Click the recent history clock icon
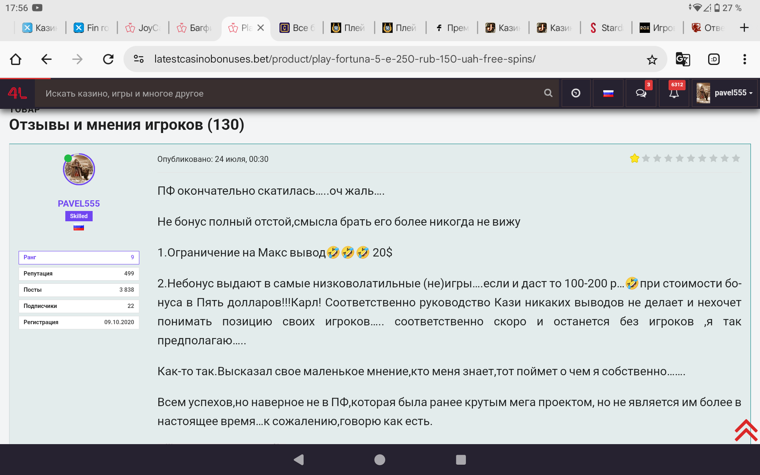Image resolution: width=760 pixels, height=475 pixels. point(576,93)
